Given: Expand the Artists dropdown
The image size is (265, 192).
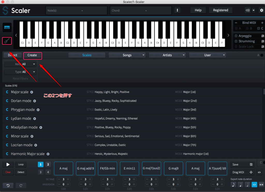Looking at the screenshot, I should (x=167, y=55).
